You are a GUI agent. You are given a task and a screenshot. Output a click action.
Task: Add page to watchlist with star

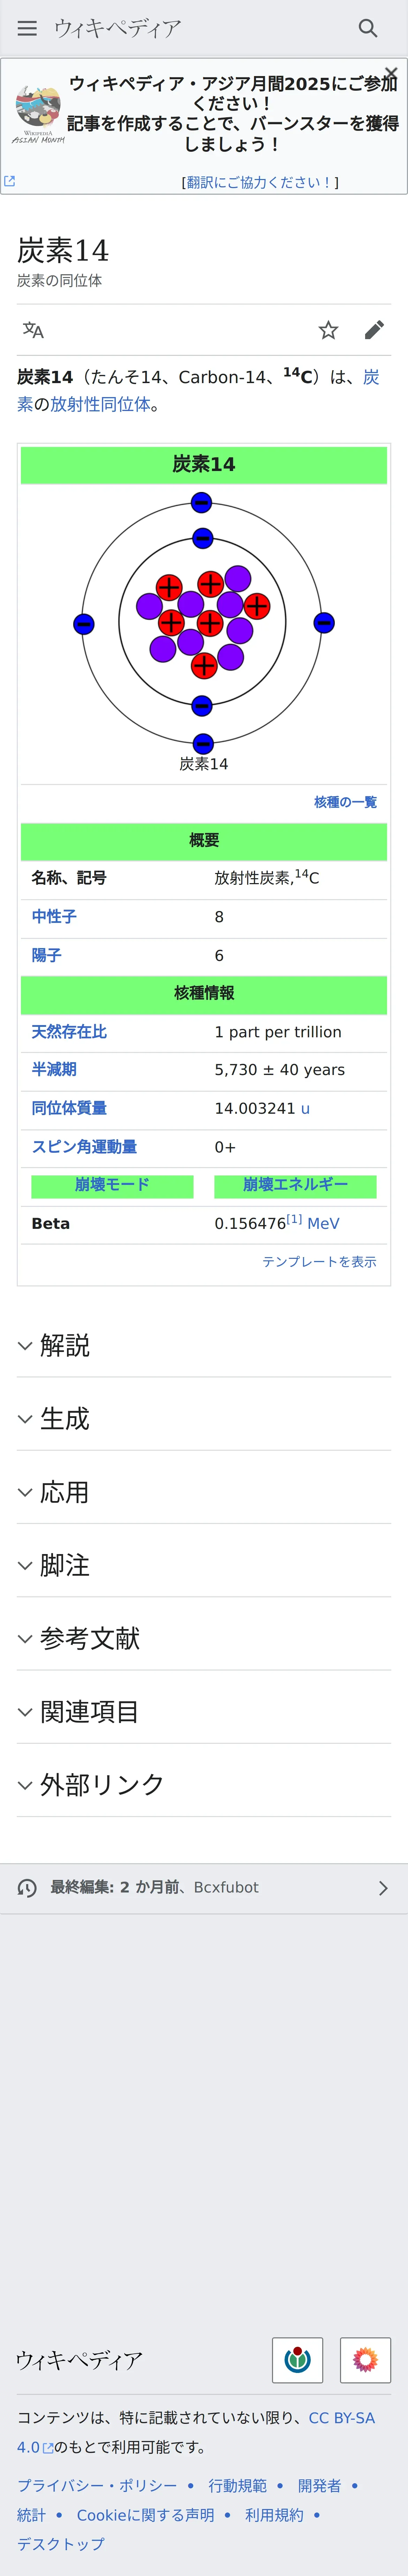(x=328, y=330)
